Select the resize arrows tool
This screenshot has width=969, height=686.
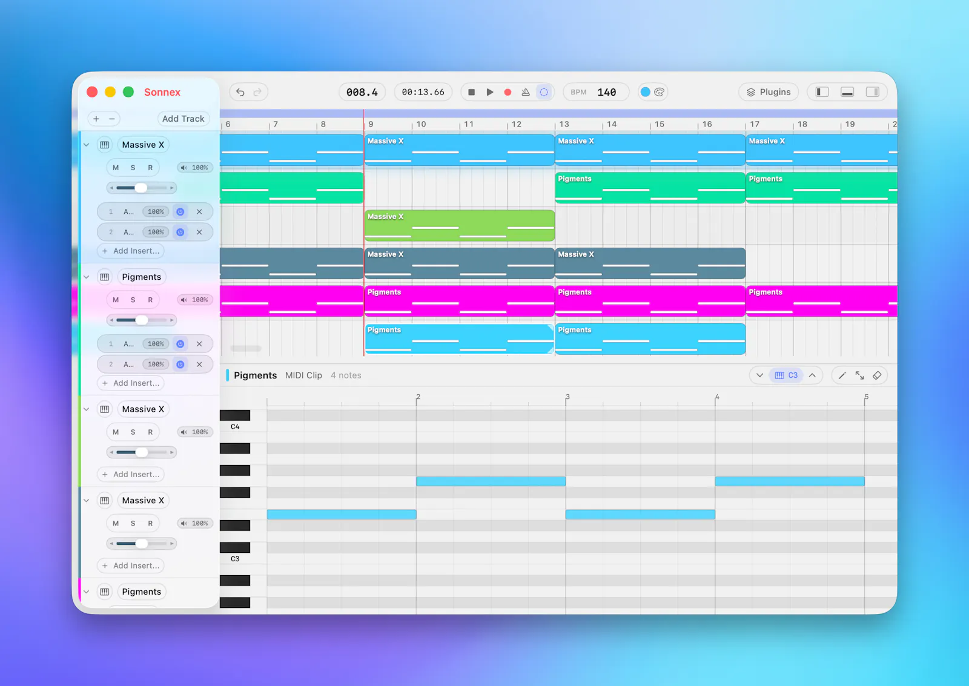(859, 375)
